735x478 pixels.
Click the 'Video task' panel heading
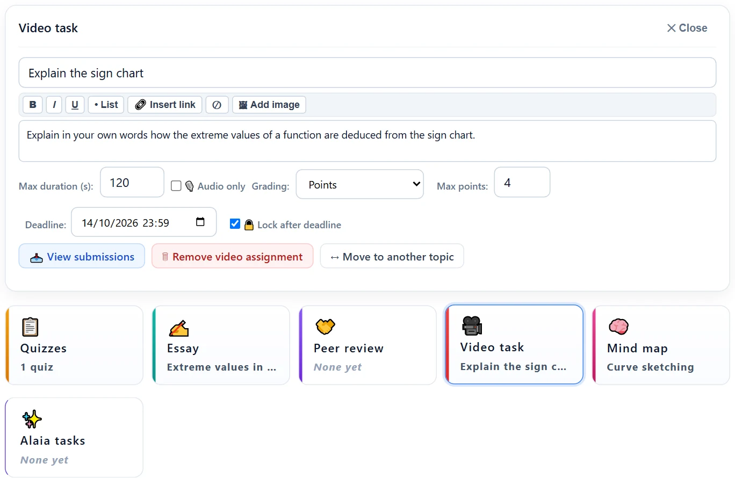coord(48,28)
